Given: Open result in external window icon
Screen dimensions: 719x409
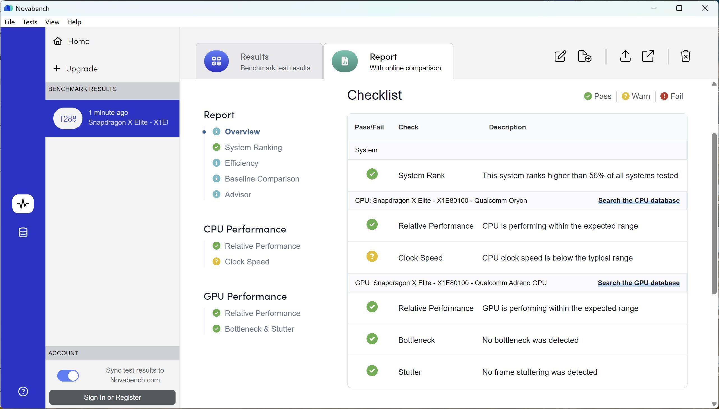Looking at the screenshot, I should [648, 56].
